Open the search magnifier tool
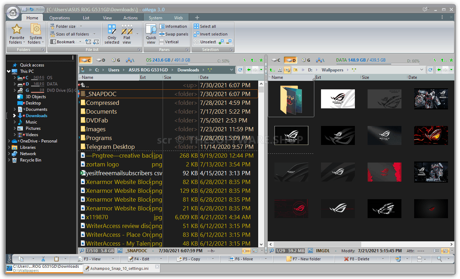 [x=439, y=259]
